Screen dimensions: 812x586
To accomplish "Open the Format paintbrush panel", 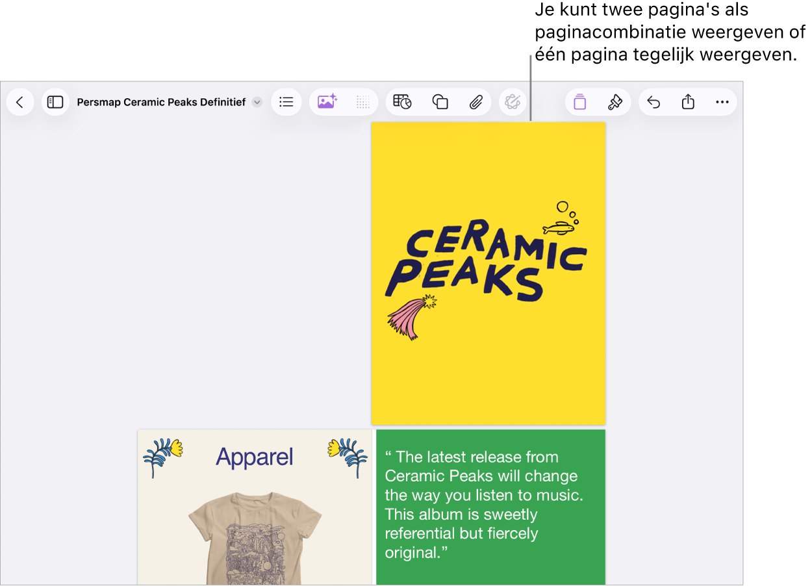I will click(x=614, y=102).
